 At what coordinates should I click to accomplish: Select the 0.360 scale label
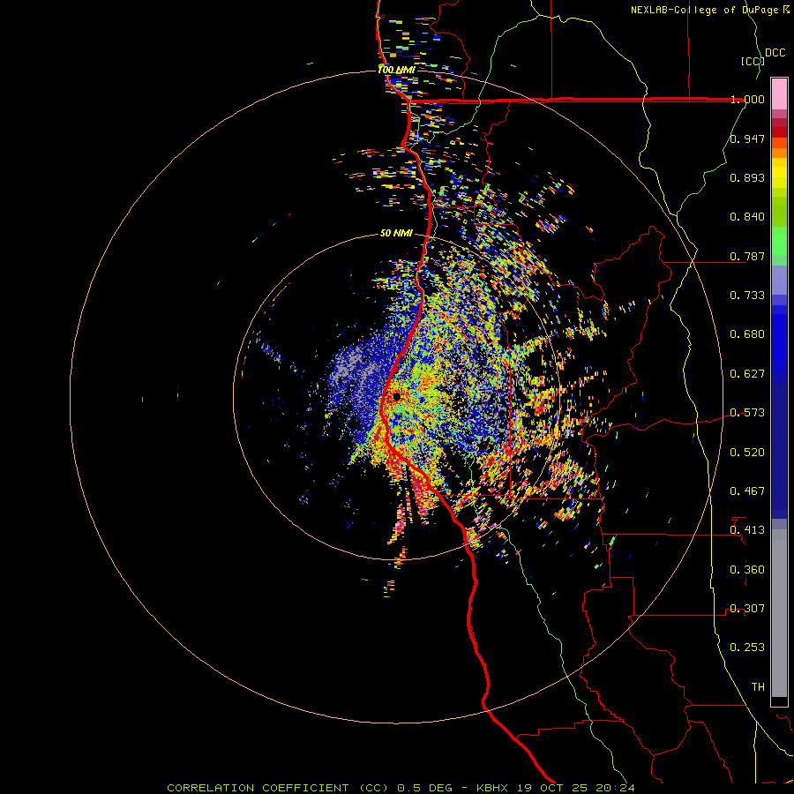point(747,570)
